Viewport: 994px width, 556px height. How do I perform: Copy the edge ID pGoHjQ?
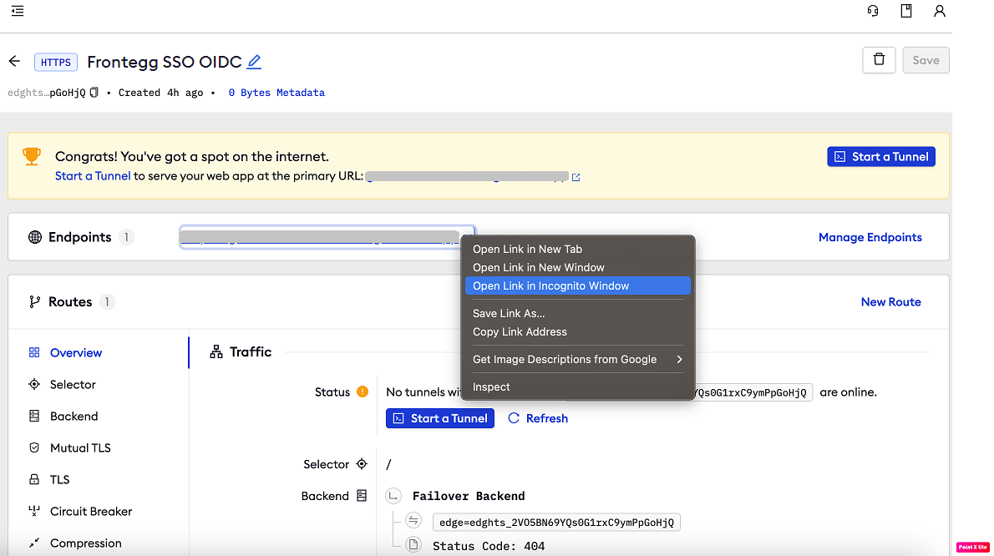pyautogui.click(x=94, y=93)
